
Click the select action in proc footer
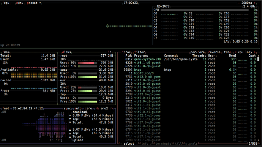129,144
